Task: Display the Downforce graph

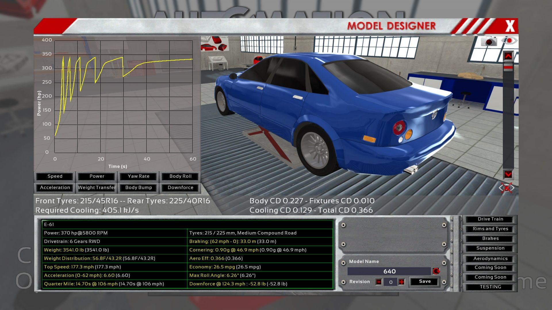Action: (181, 187)
